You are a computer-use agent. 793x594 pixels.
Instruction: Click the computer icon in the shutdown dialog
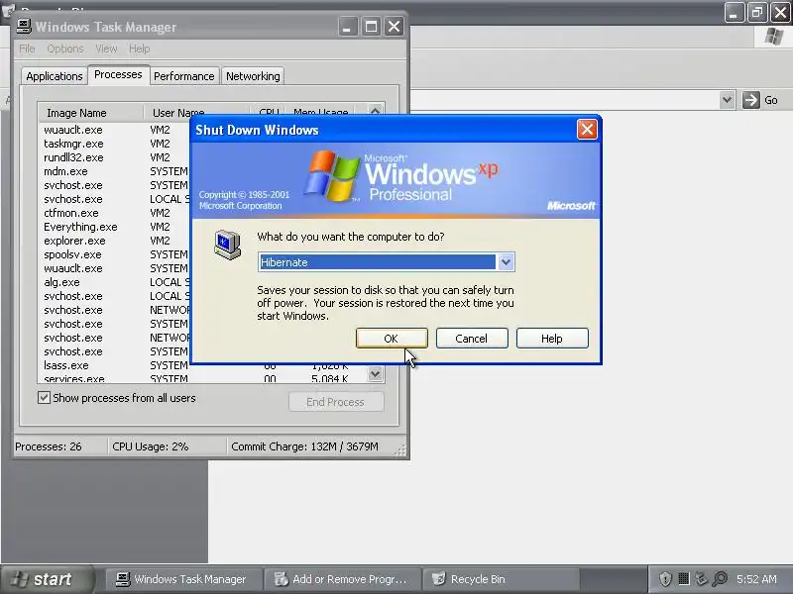click(227, 245)
